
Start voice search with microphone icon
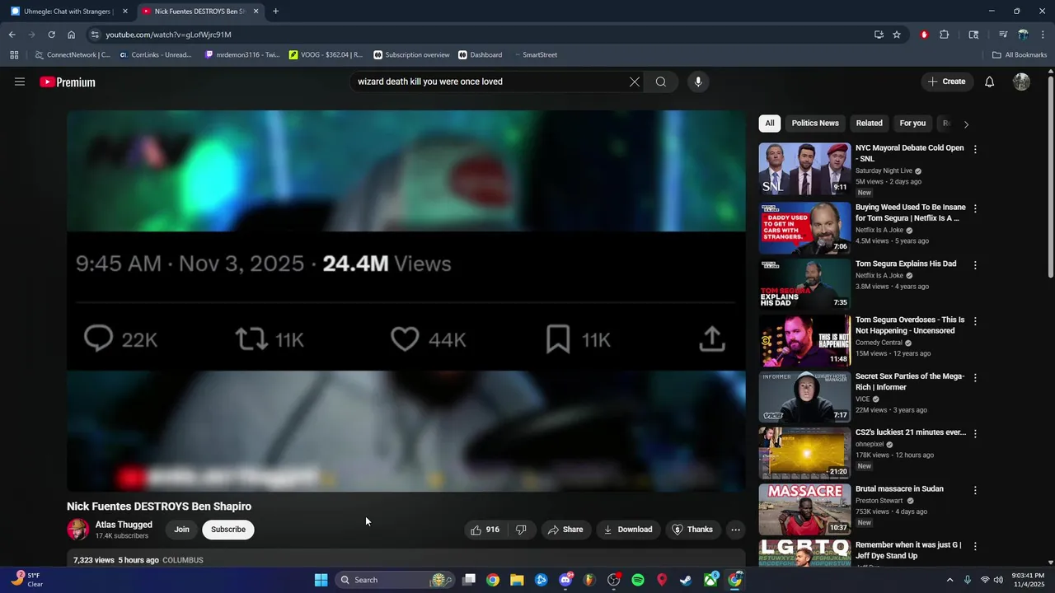point(698,82)
